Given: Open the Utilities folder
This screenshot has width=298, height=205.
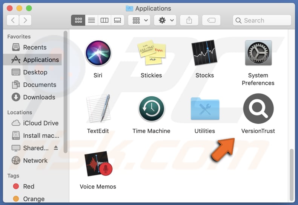Looking at the screenshot, I should pos(204,109).
